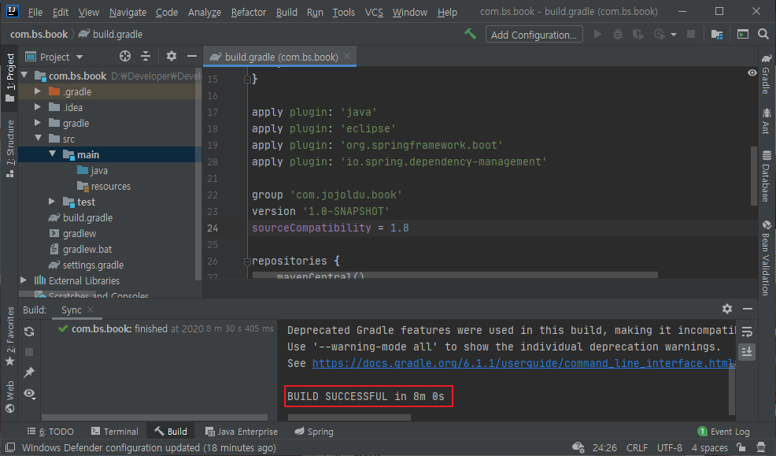Click the Search Everywhere magnifier icon
This screenshot has height=456, width=776.
pos(762,35)
